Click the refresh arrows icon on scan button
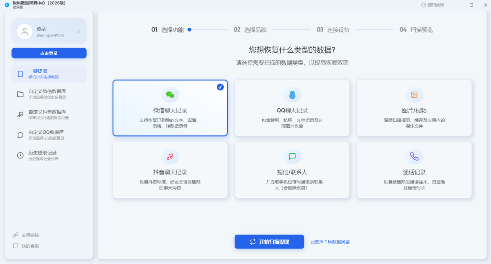Screen dimensions: 491x264 pyautogui.click(x=253, y=242)
